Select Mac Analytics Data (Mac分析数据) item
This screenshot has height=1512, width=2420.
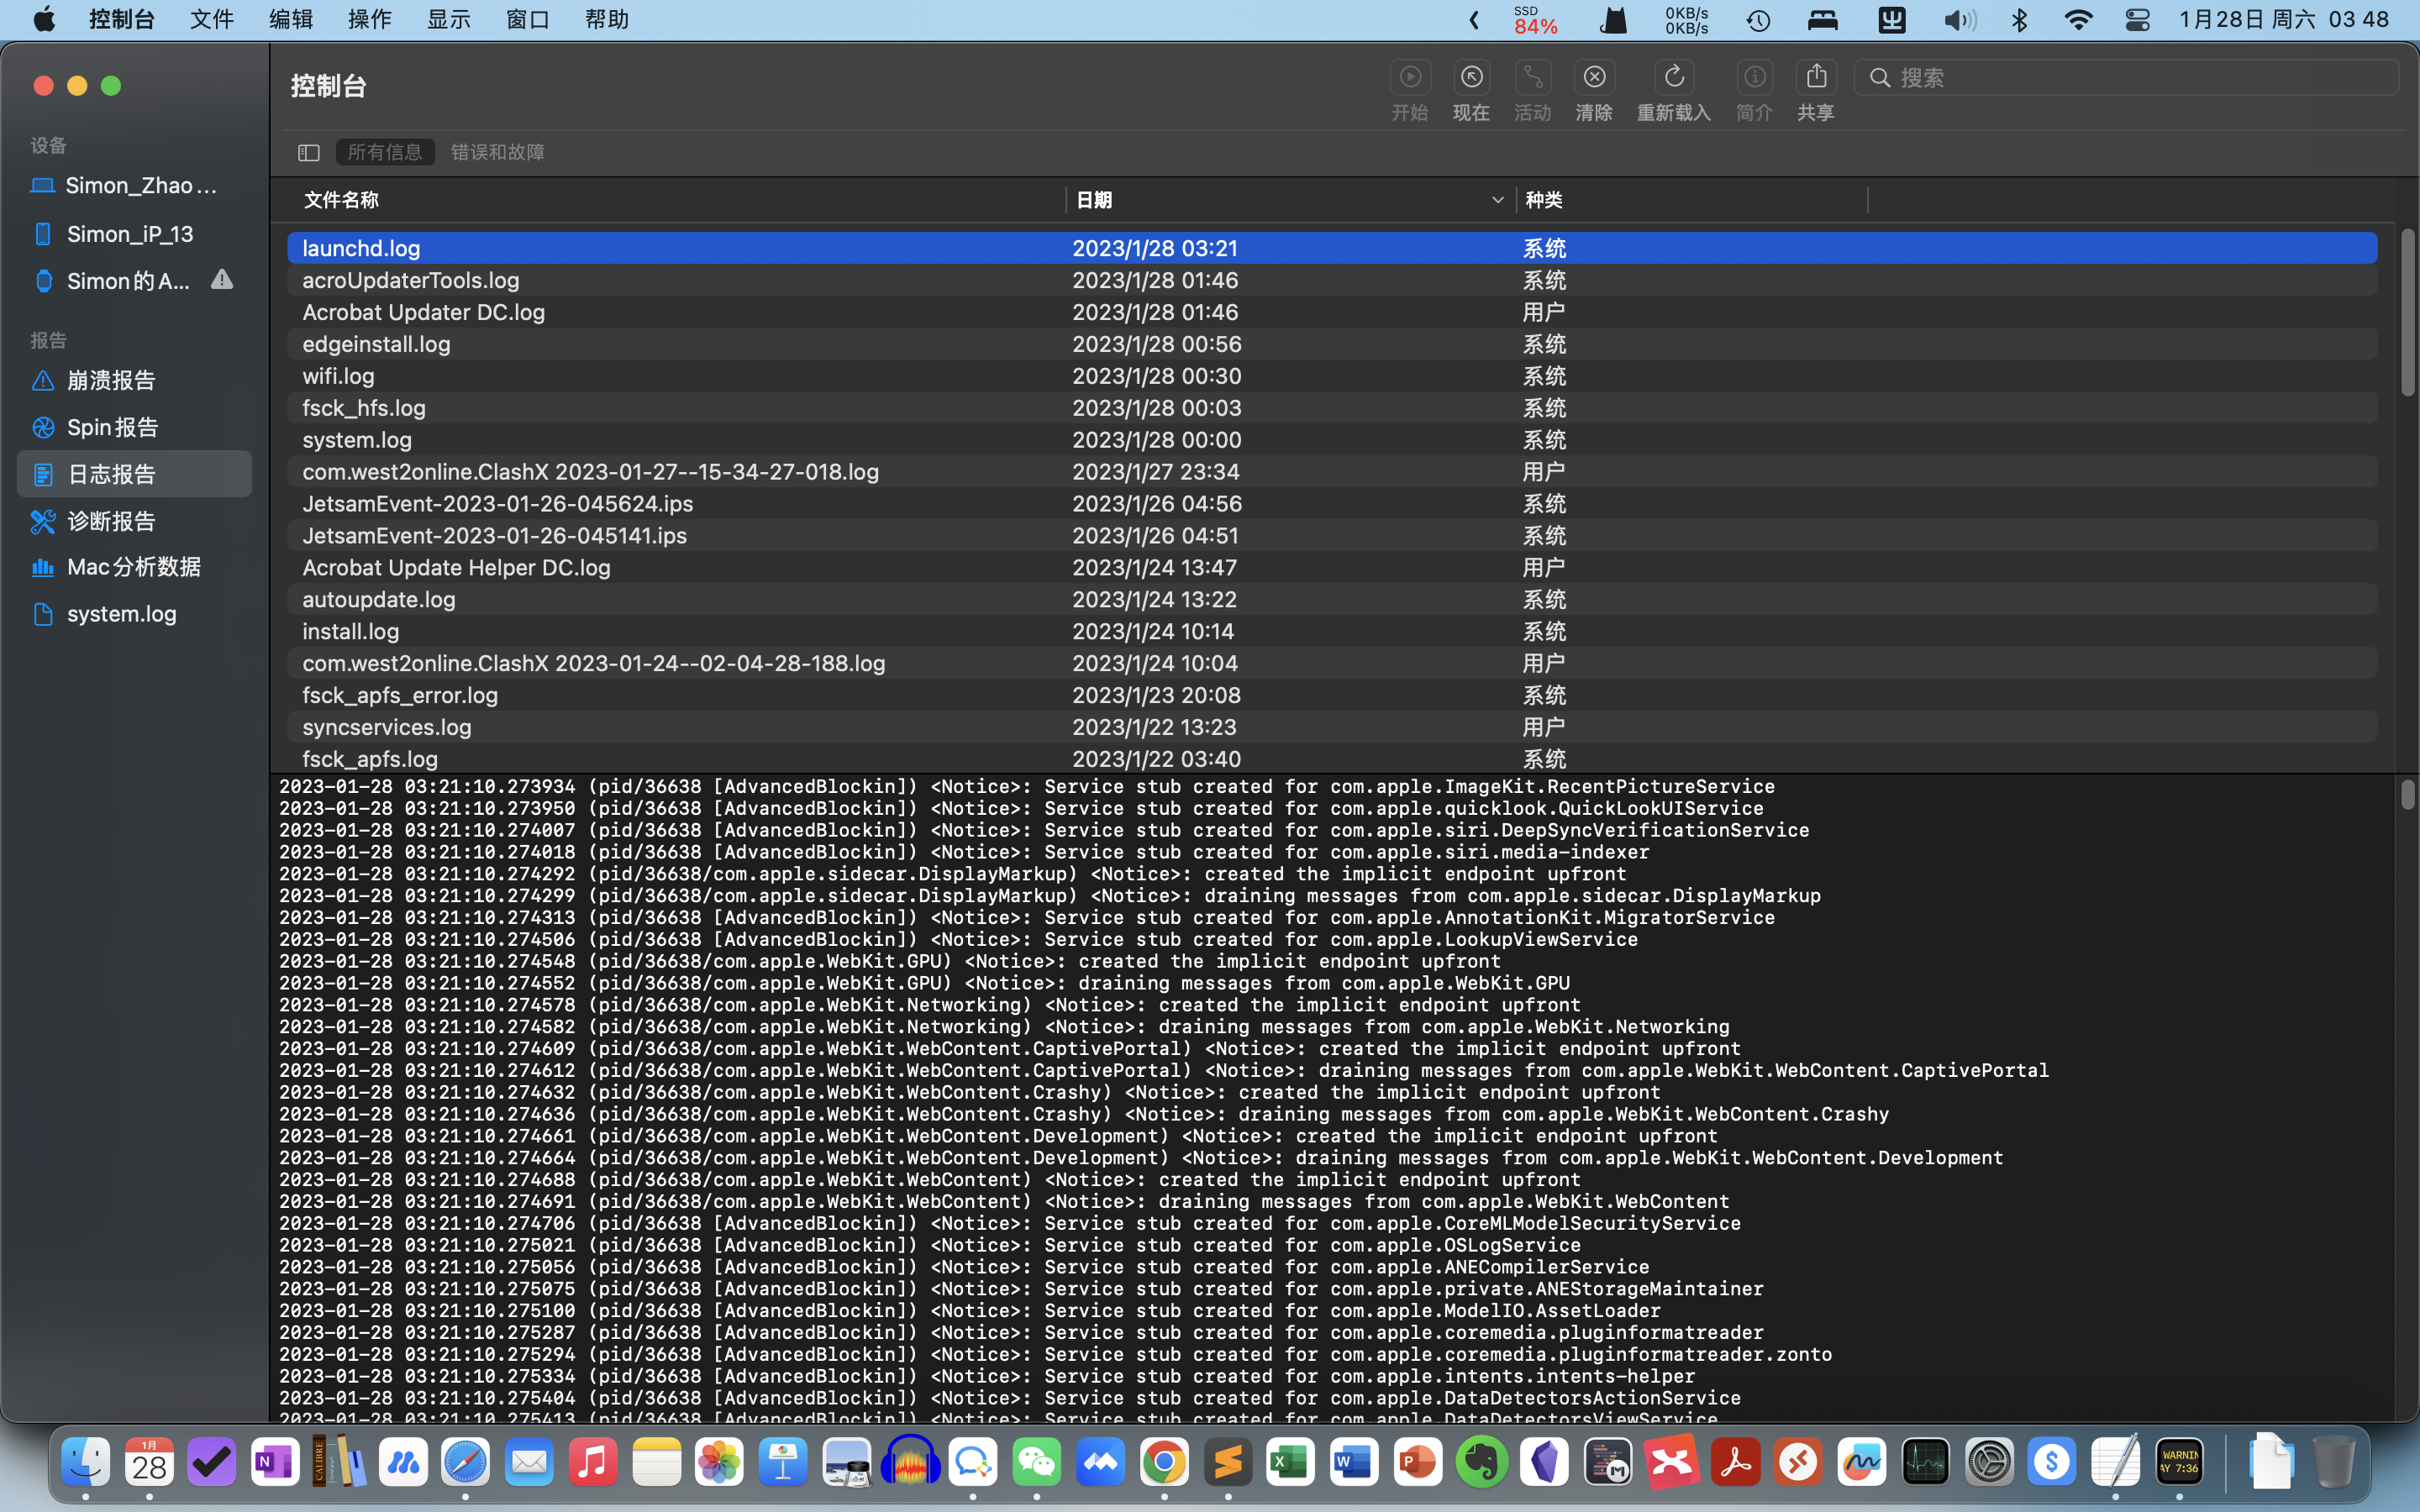[133, 567]
